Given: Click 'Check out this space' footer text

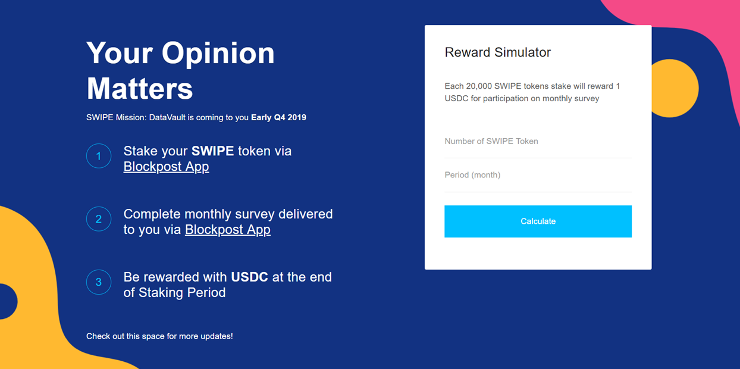Looking at the screenshot, I should pos(159,336).
